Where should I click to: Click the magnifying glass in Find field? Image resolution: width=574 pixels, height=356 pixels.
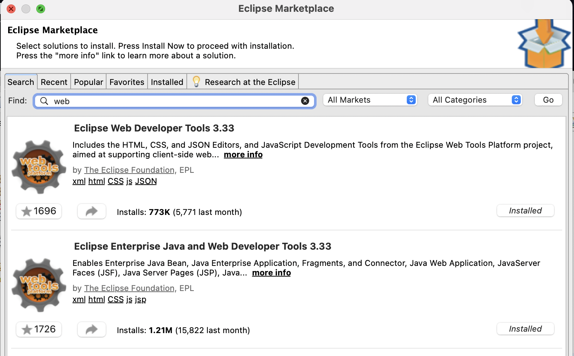click(x=44, y=101)
